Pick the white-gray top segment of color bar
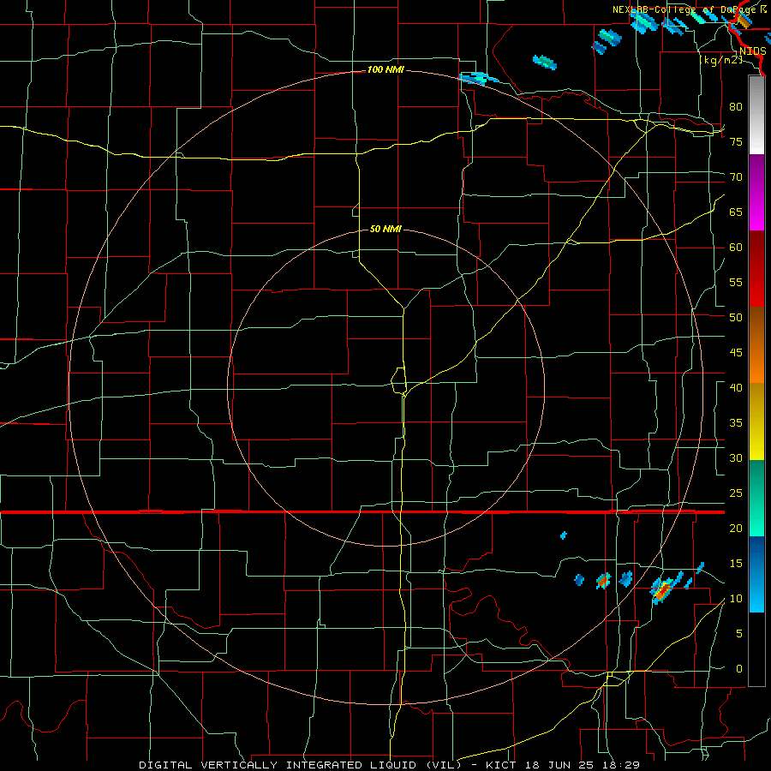771x771 pixels. point(756,115)
